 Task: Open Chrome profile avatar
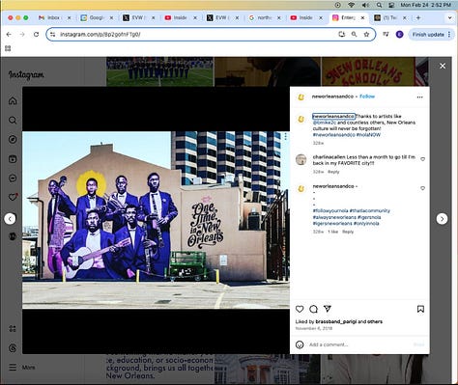point(399,35)
